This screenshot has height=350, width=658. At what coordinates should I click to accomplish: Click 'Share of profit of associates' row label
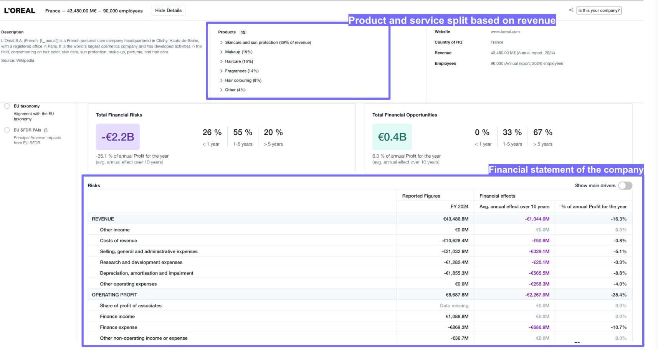[x=131, y=306]
